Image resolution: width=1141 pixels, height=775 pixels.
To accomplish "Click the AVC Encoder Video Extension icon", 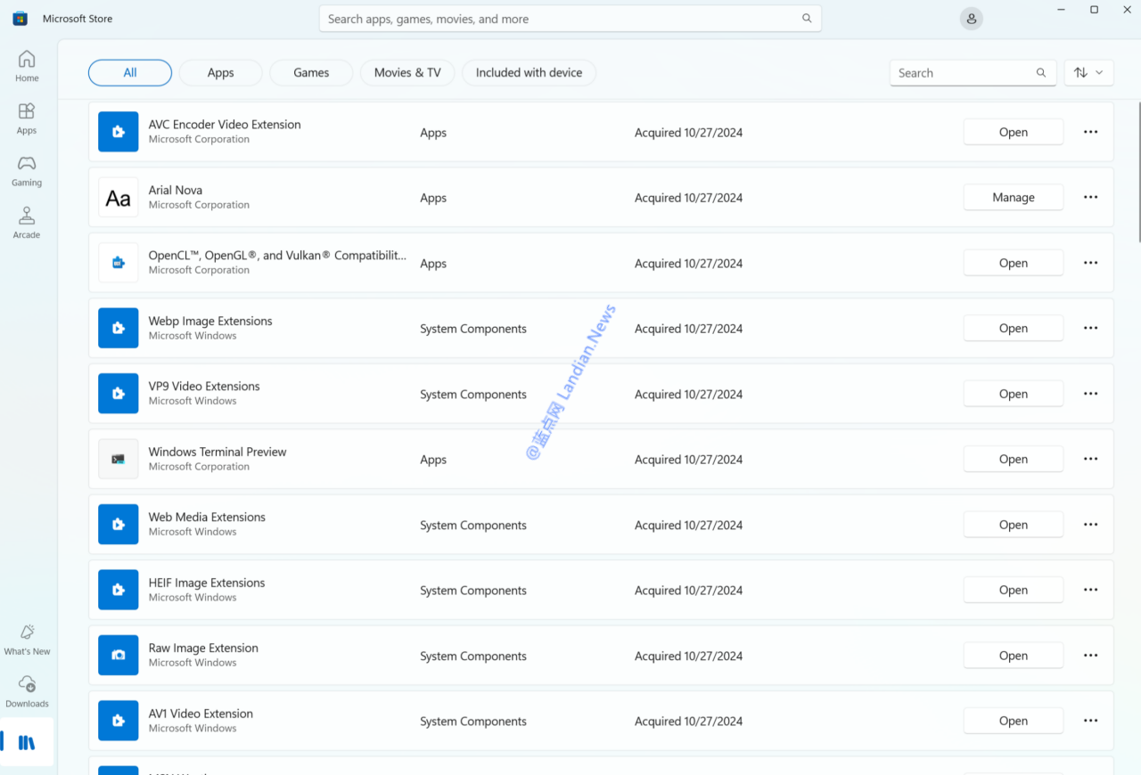I will (x=119, y=132).
